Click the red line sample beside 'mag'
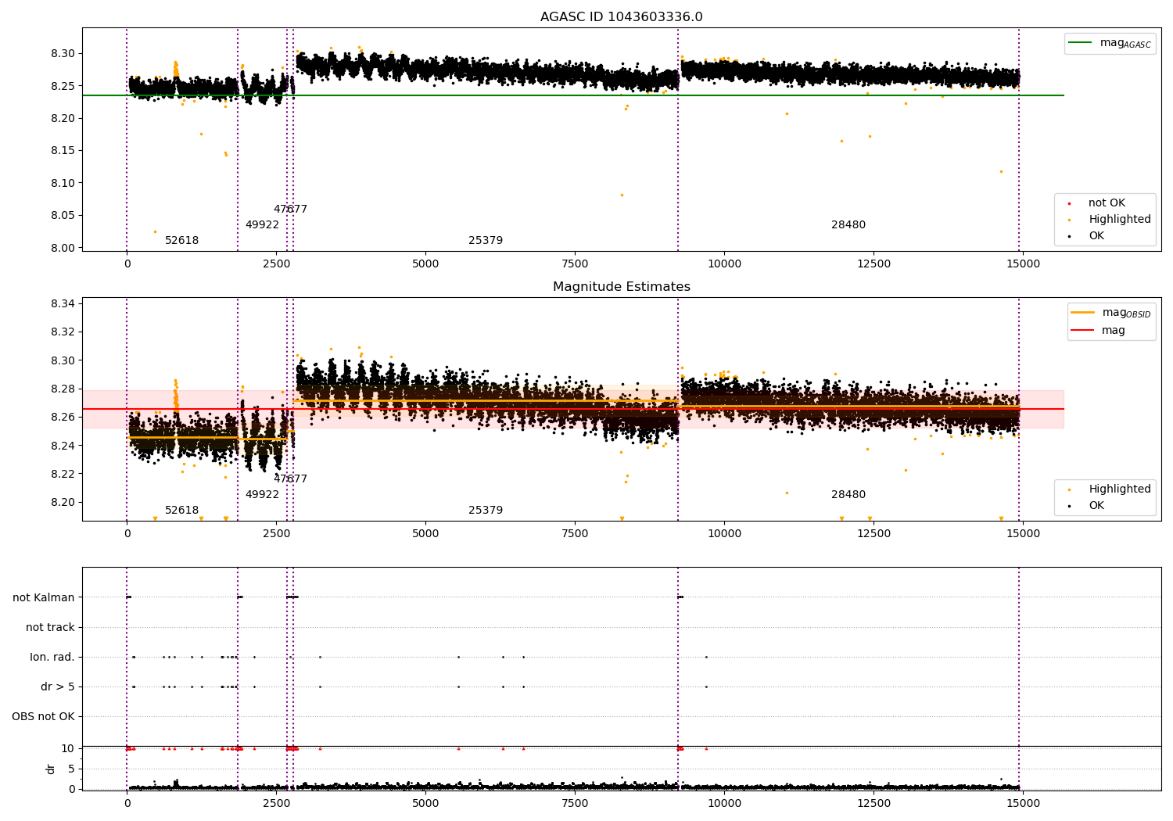1173x821 pixels. tap(1083, 330)
